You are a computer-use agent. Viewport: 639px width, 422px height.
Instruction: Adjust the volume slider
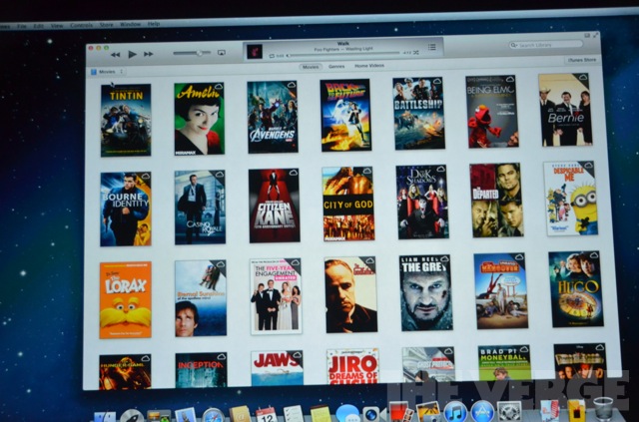[x=191, y=53]
